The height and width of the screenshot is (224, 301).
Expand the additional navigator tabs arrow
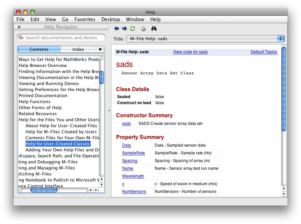pos(100,49)
